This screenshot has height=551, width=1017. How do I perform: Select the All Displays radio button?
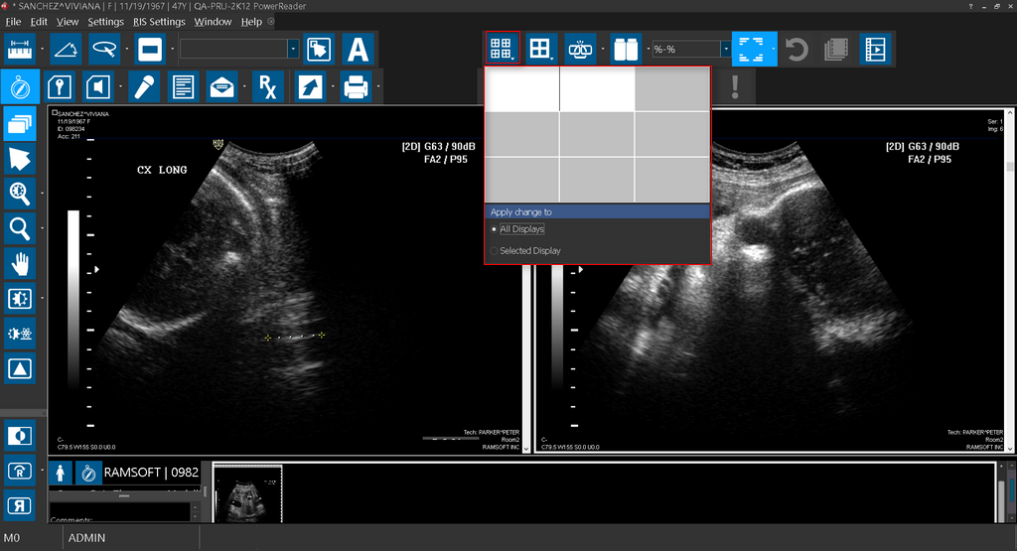[495, 229]
